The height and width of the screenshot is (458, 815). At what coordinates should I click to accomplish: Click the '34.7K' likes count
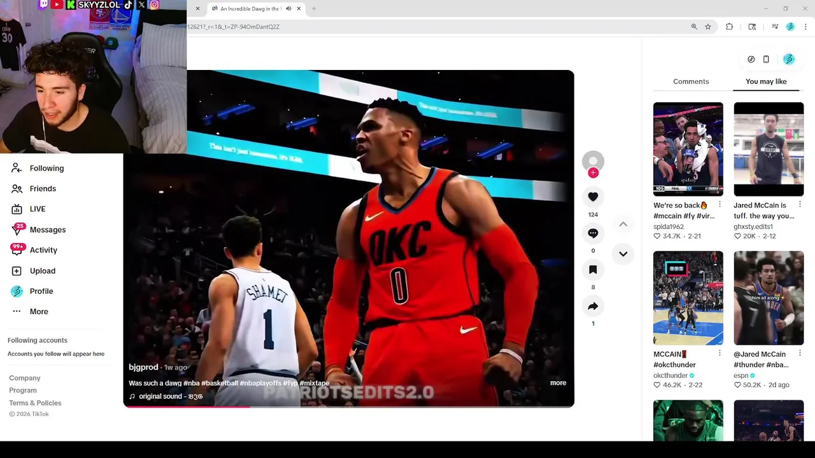(x=672, y=236)
